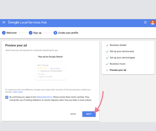This screenshot has width=156, height=131.
Task: Click 'Your ad on Google Search' label
Action: [x=51, y=57]
